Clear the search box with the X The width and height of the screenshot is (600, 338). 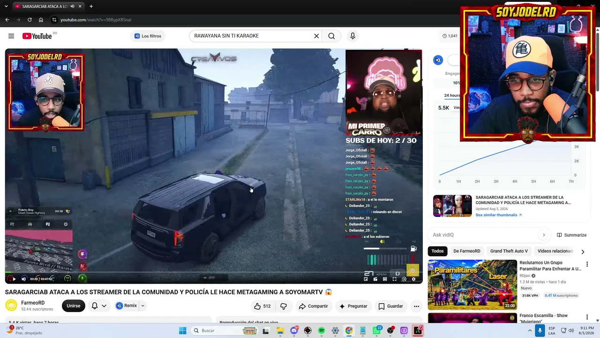pos(316,36)
